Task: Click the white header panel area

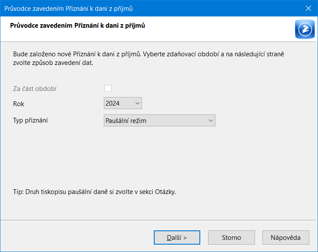Action: [158, 29]
